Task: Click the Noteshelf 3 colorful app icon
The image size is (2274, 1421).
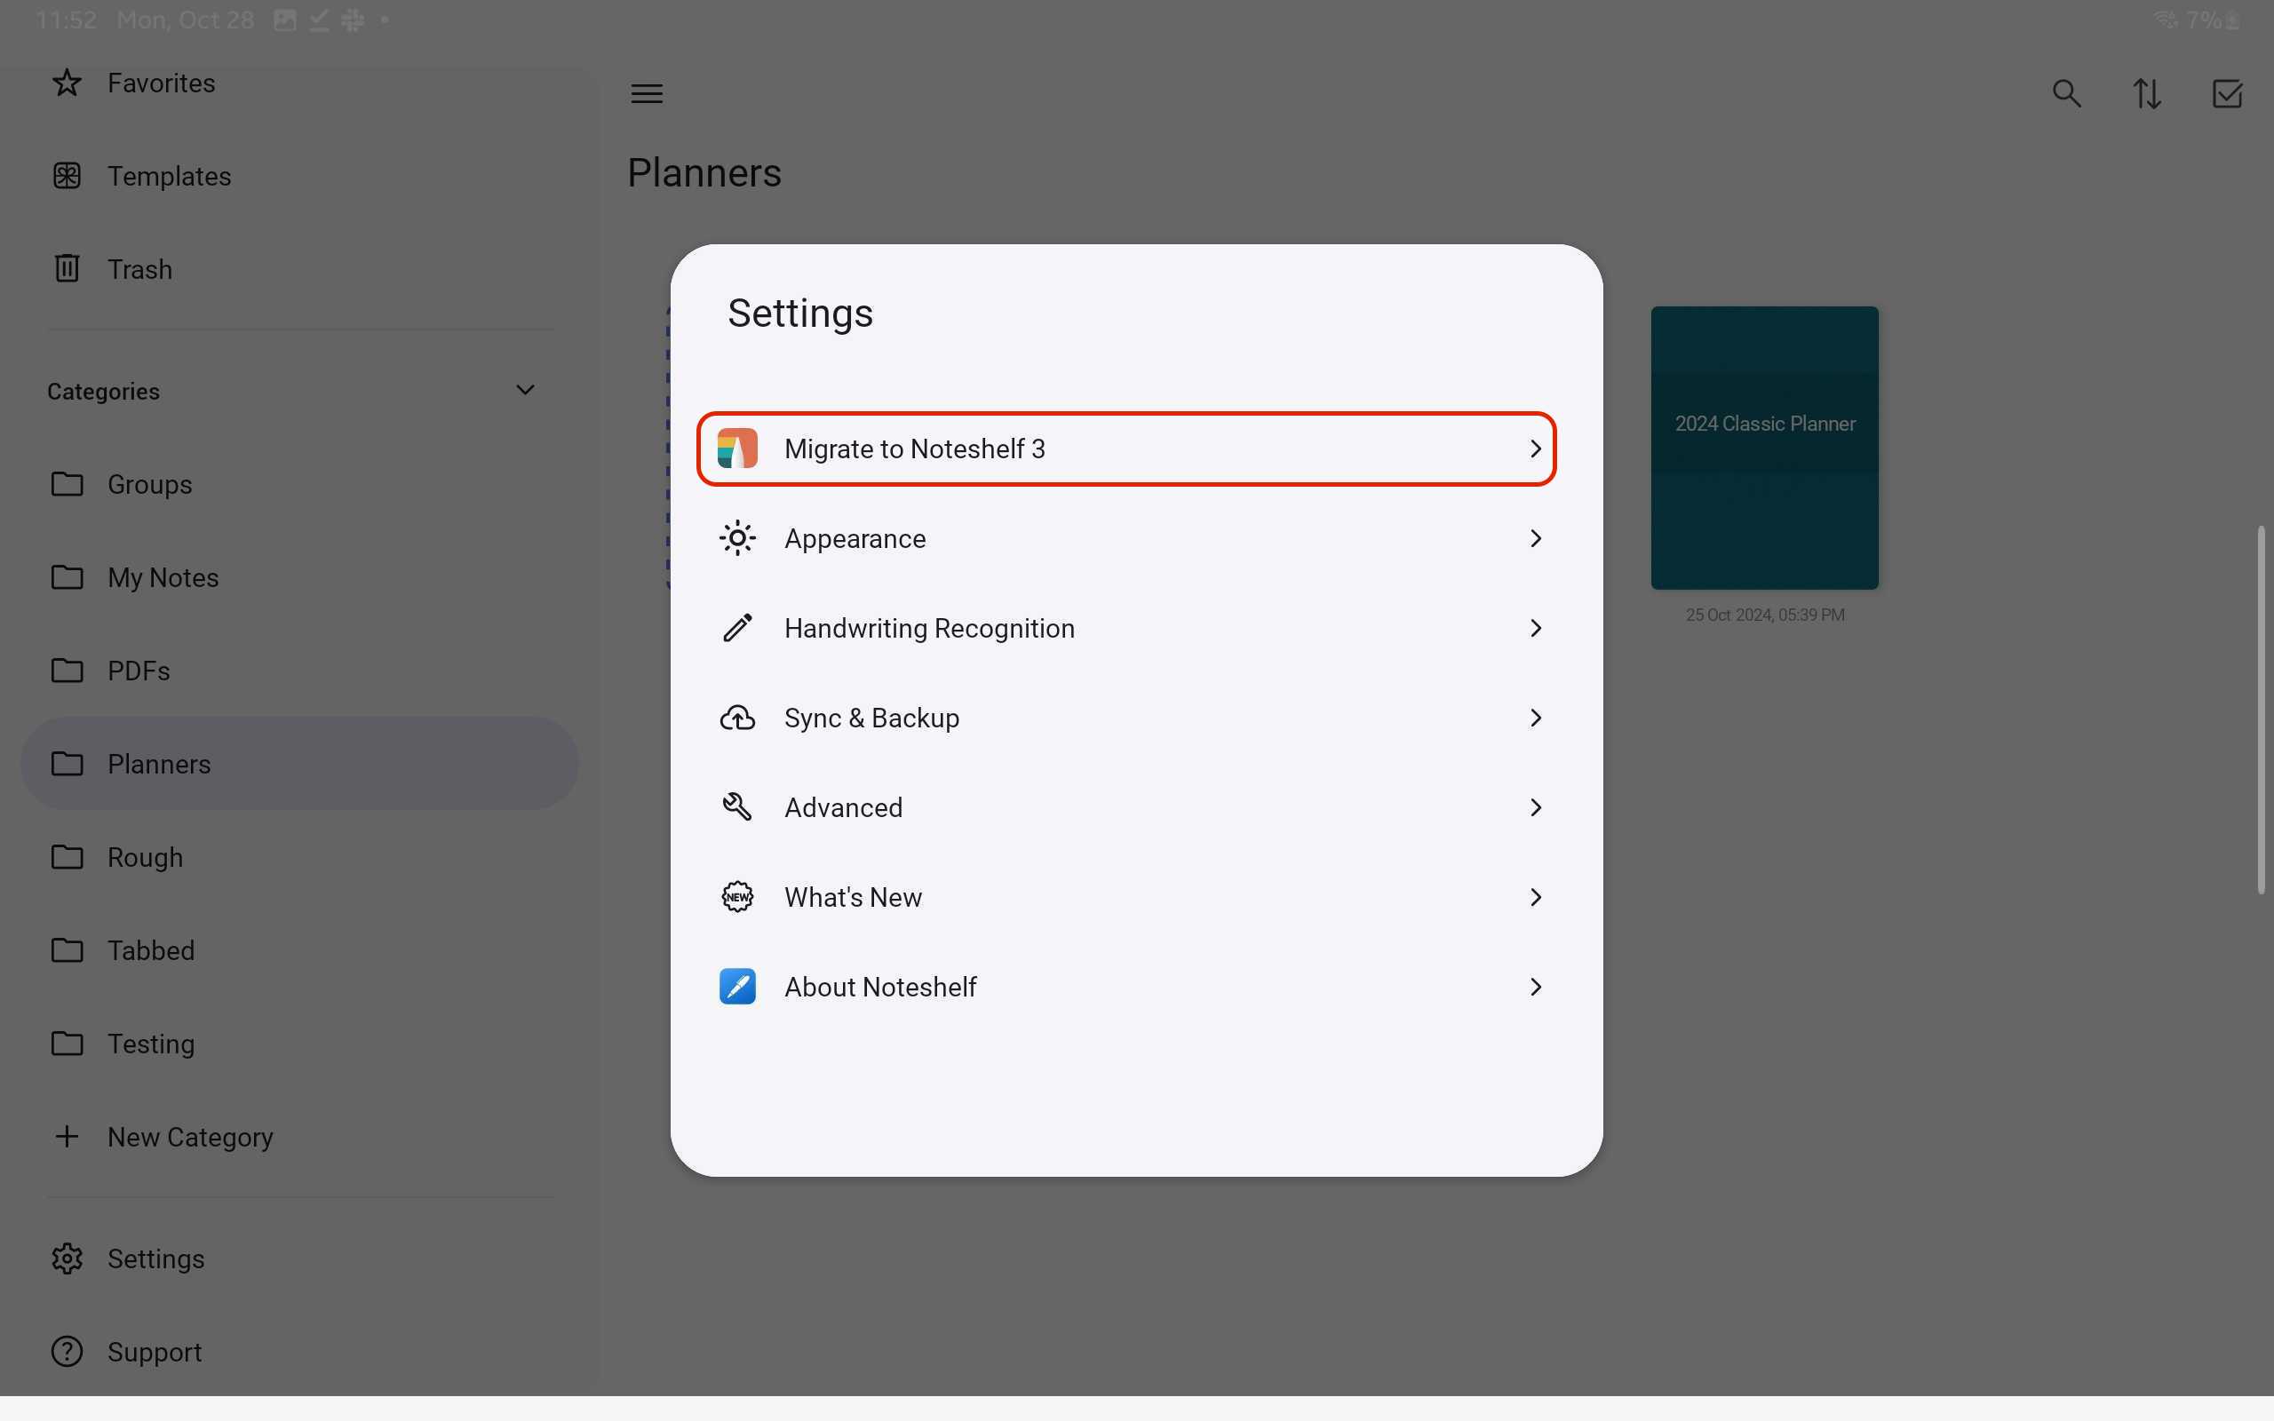Action: coord(737,449)
